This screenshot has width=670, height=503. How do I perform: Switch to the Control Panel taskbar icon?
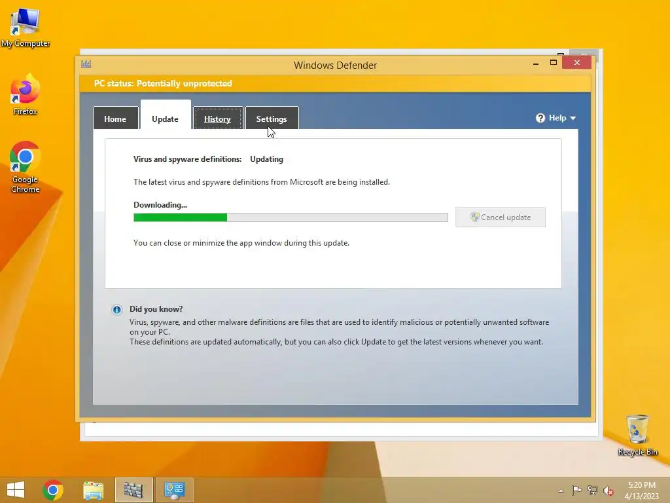175,490
